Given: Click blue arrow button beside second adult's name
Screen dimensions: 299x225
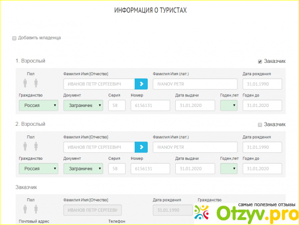Looking at the screenshot, I should pos(141,146).
